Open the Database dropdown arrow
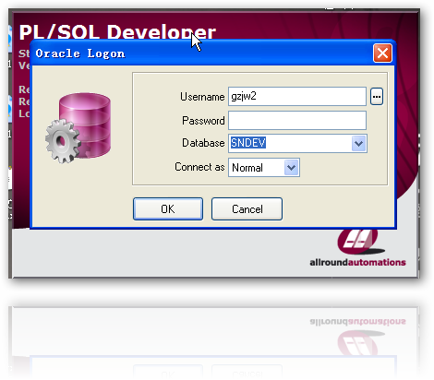The image size is (434, 380). pyautogui.click(x=358, y=143)
